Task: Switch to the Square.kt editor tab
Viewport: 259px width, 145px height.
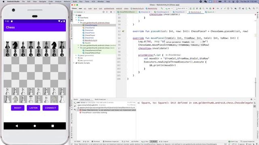Action: 210,12
